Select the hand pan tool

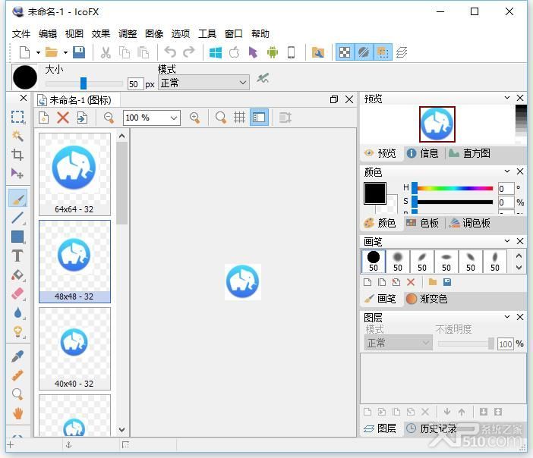tap(17, 413)
